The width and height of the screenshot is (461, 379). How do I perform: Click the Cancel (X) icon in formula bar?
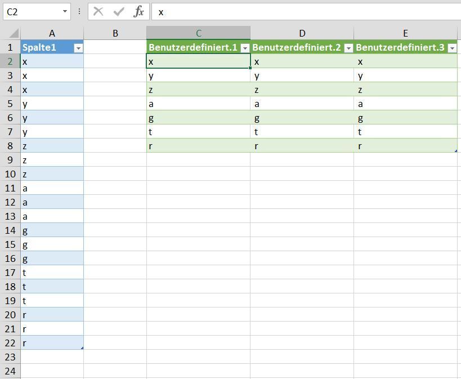(98, 12)
